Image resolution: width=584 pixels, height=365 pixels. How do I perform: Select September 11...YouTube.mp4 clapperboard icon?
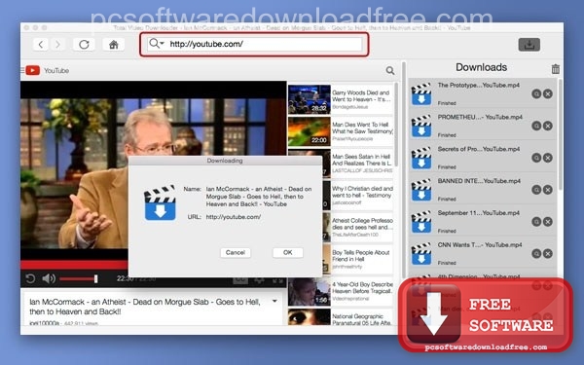421,222
